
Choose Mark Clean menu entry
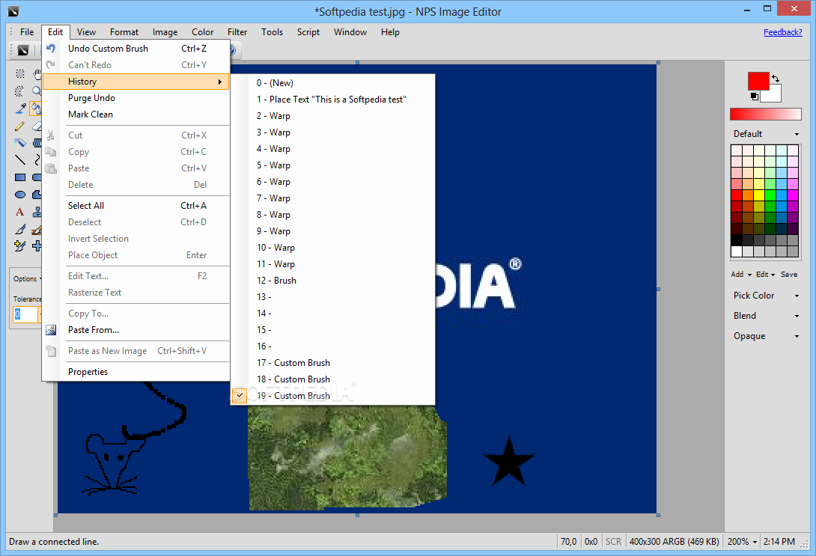[136, 114]
